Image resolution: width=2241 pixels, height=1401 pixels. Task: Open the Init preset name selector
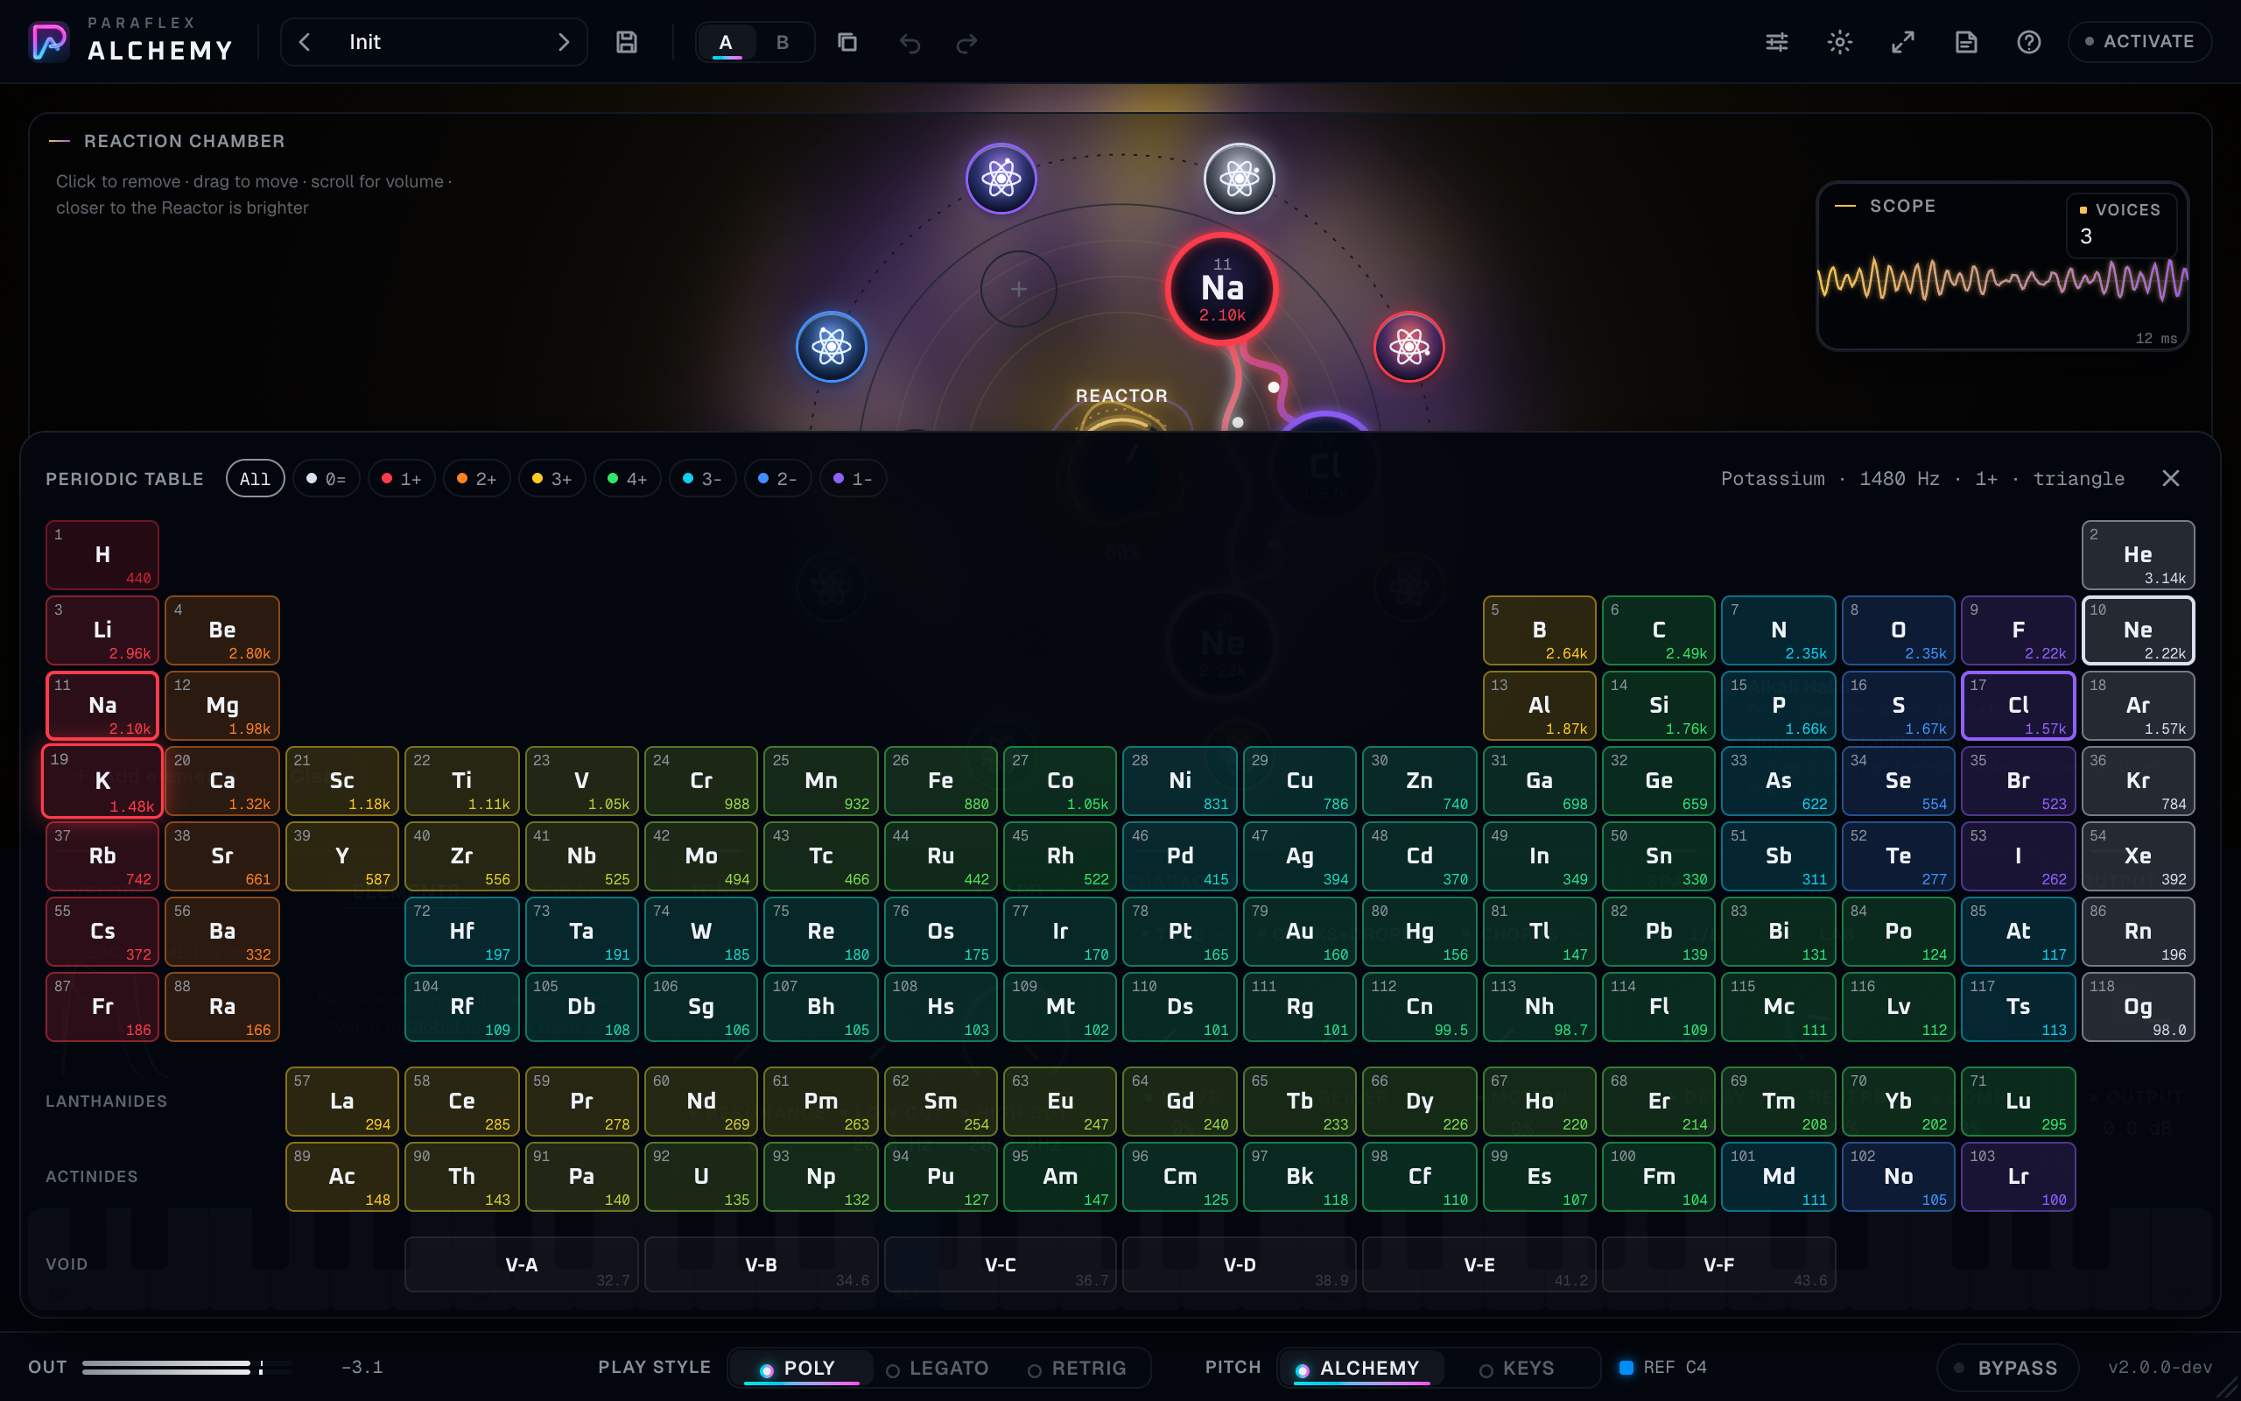point(434,43)
